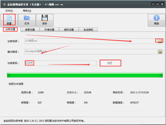Open the 生成授权 tab
Image resolution: width=166 pixels, height=125 pixels.
pyautogui.click(x=88, y=30)
